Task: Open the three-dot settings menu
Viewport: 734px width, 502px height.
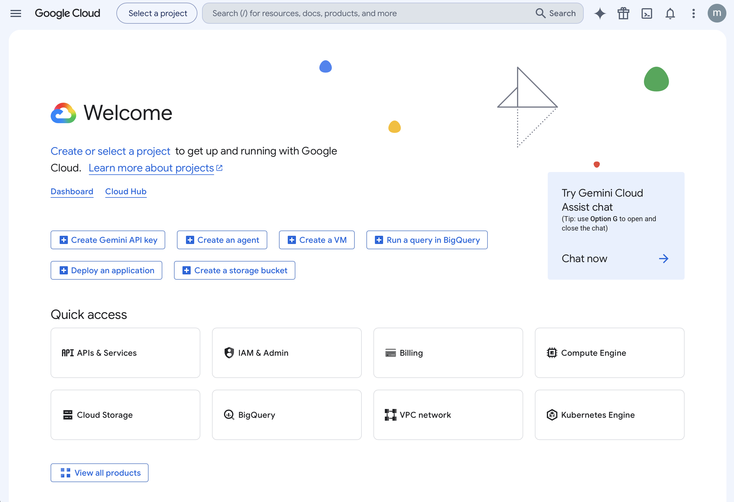Action: pyautogui.click(x=694, y=13)
